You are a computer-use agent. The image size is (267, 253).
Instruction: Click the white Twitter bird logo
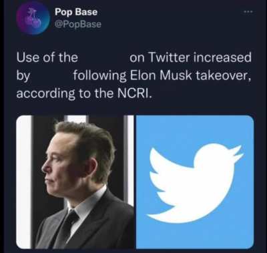(x=195, y=182)
